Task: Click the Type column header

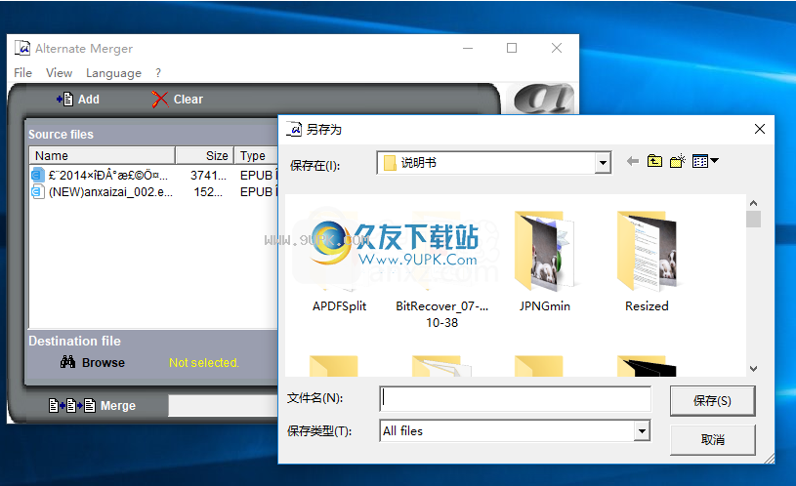Action: coord(256,155)
